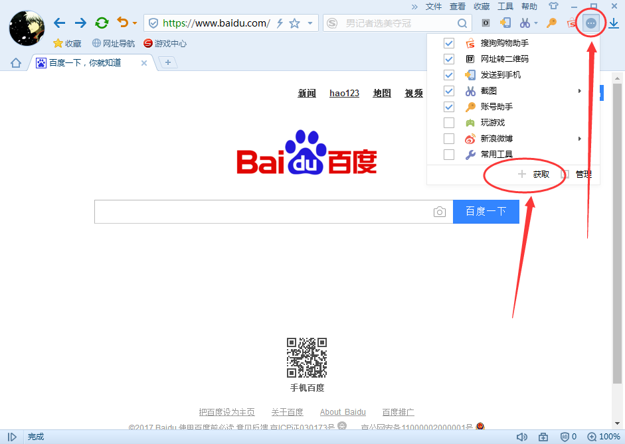Click the 百度一下 search button

tap(486, 211)
